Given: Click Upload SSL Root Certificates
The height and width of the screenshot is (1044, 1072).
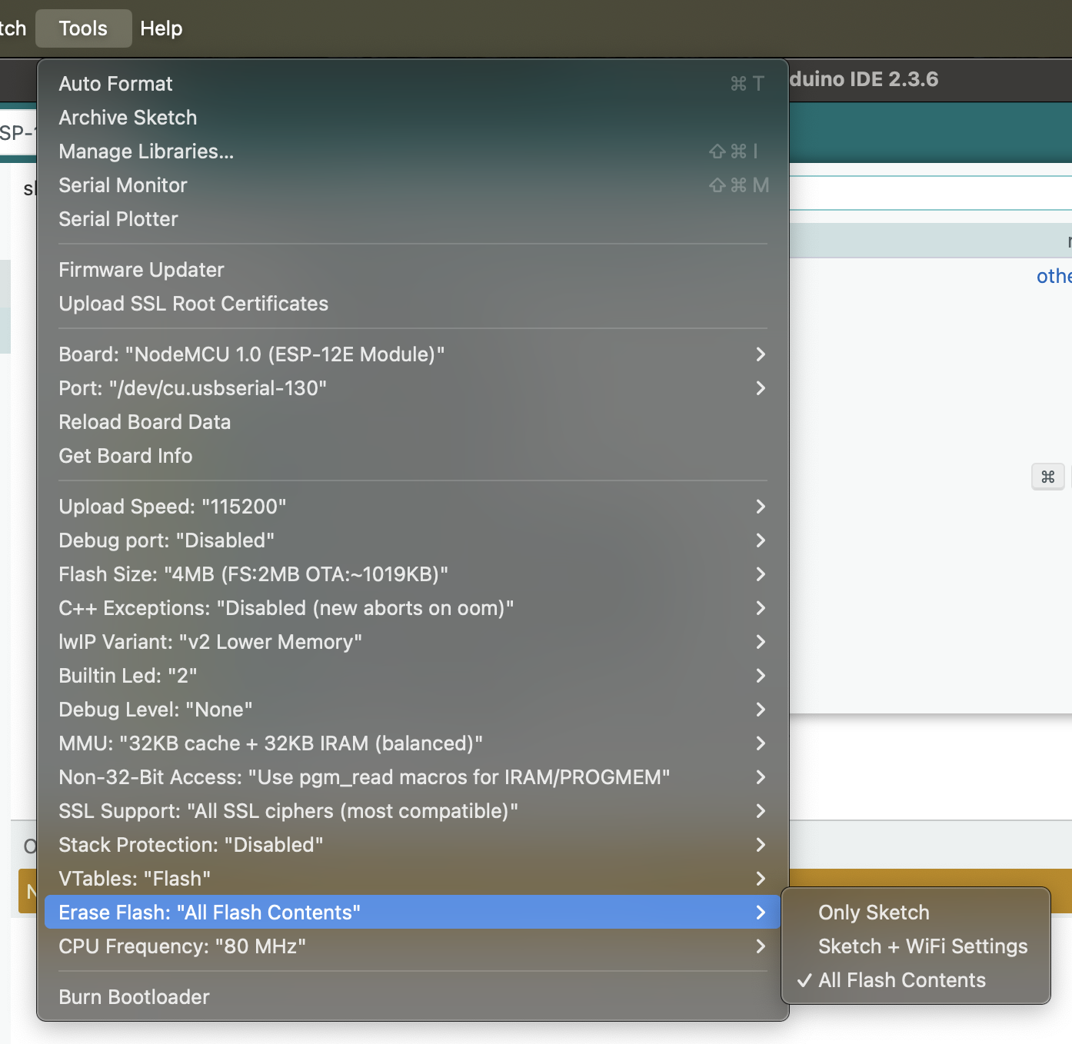Looking at the screenshot, I should [x=194, y=304].
